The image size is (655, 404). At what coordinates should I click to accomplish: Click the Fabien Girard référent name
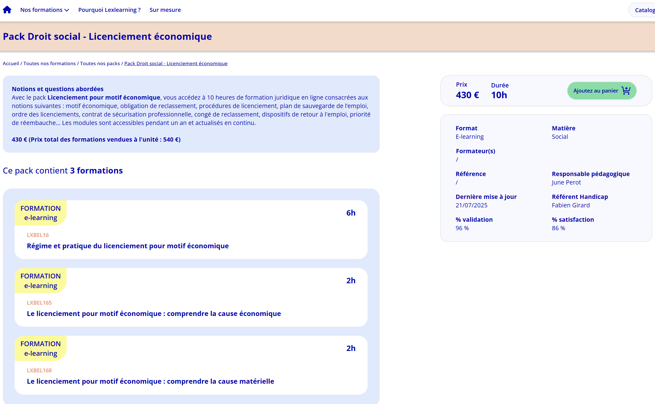(570, 205)
